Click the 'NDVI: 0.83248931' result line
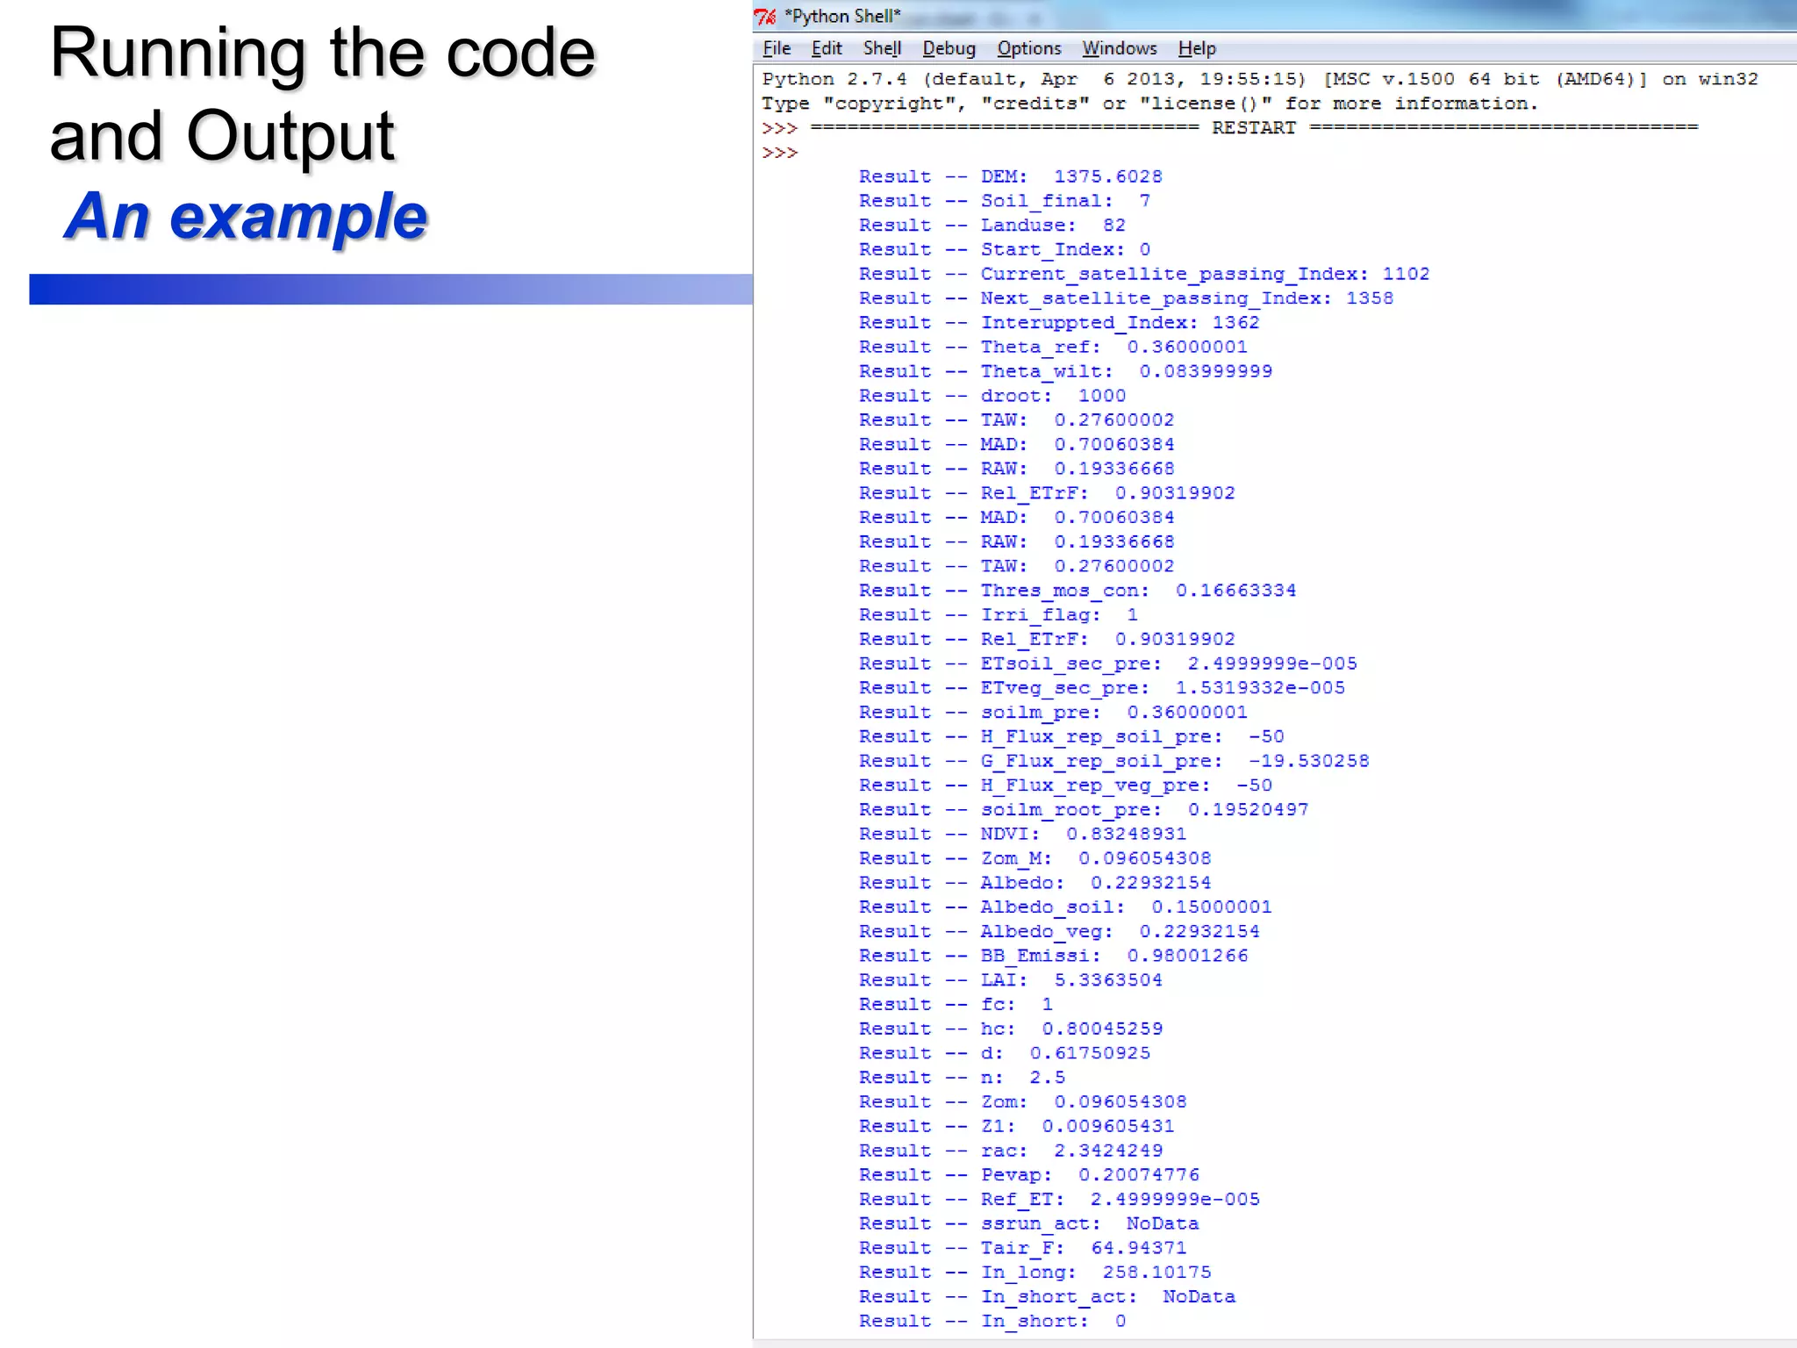Image resolution: width=1797 pixels, height=1348 pixels. (x=1022, y=835)
